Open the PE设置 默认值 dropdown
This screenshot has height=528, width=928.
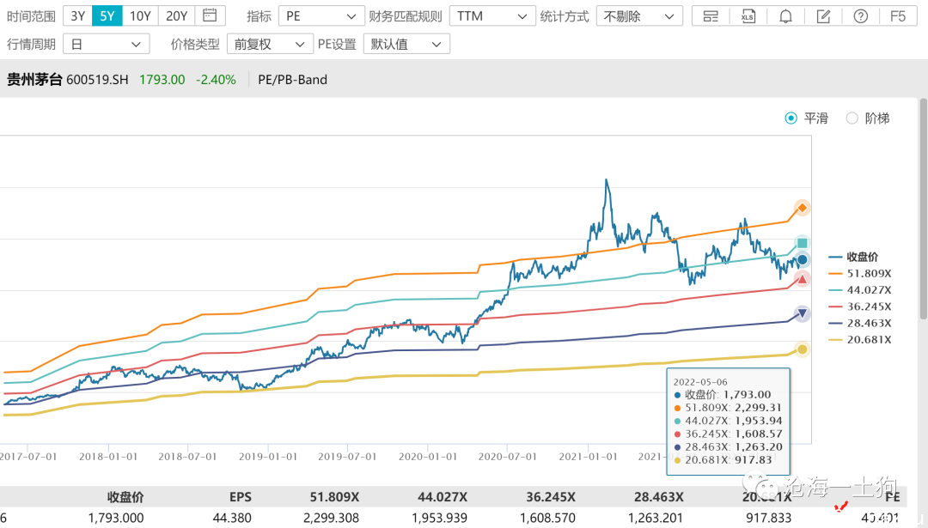pos(406,44)
